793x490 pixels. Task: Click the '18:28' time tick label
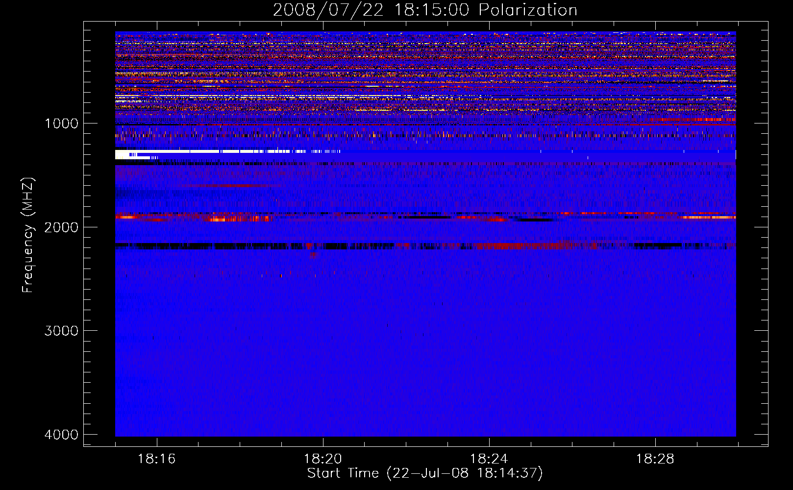pos(655,459)
